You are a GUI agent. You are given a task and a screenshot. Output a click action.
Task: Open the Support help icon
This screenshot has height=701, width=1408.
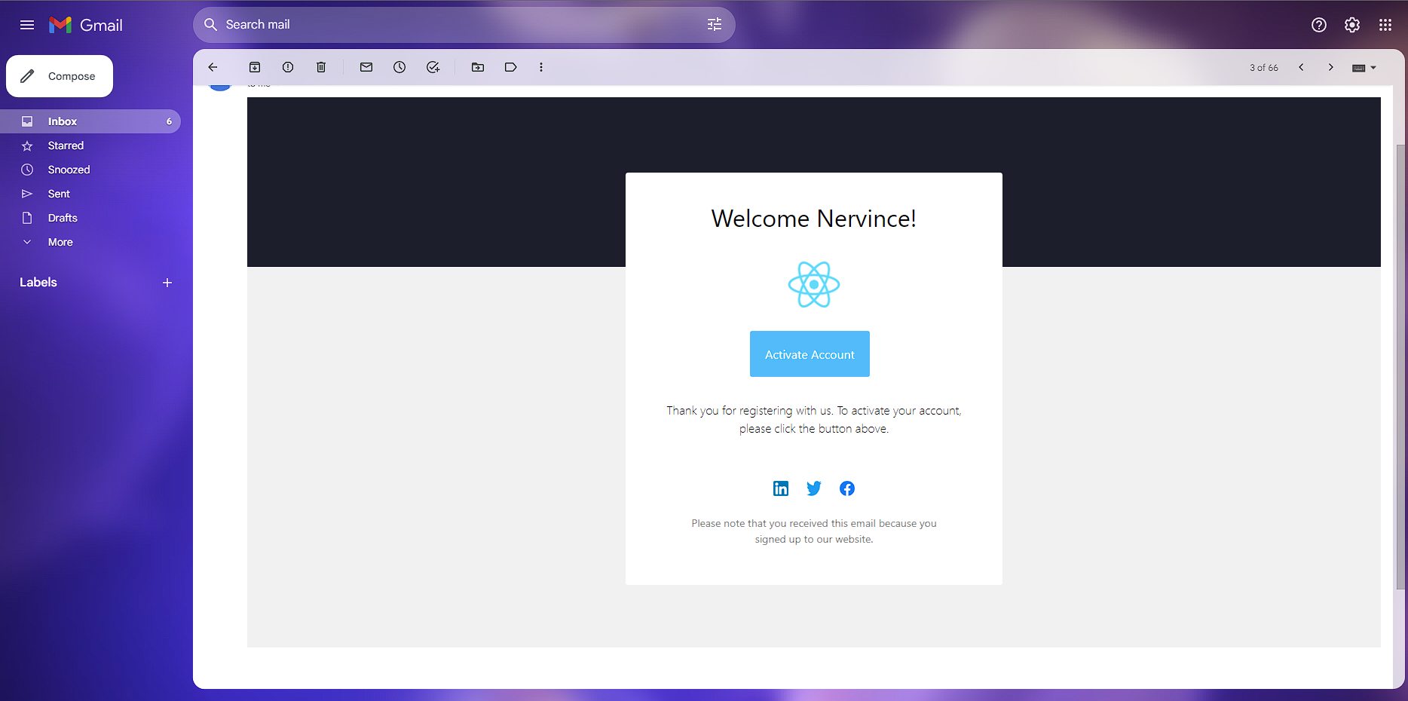1319,25
